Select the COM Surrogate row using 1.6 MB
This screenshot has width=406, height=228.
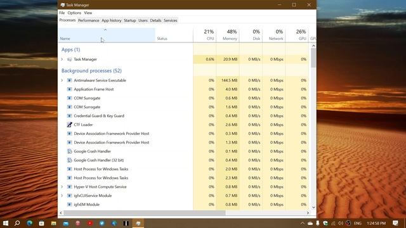click(x=183, y=107)
